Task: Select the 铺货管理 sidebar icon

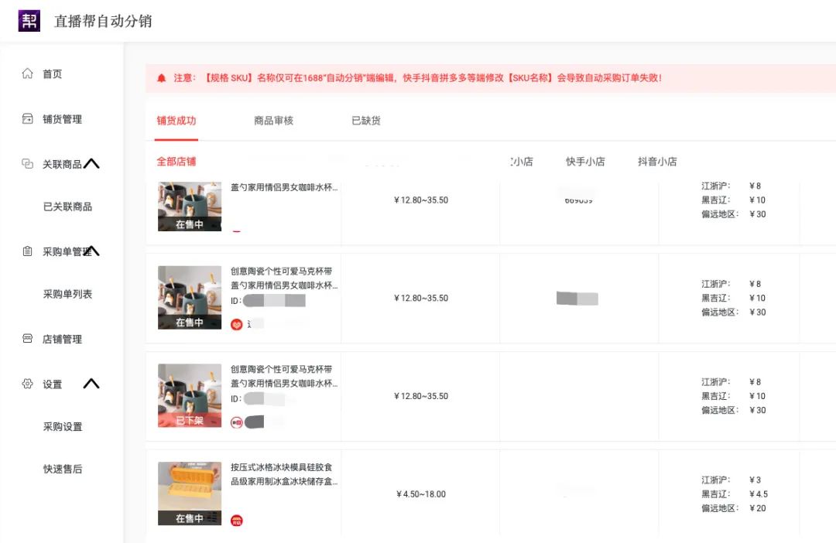Action: click(x=26, y=118)
